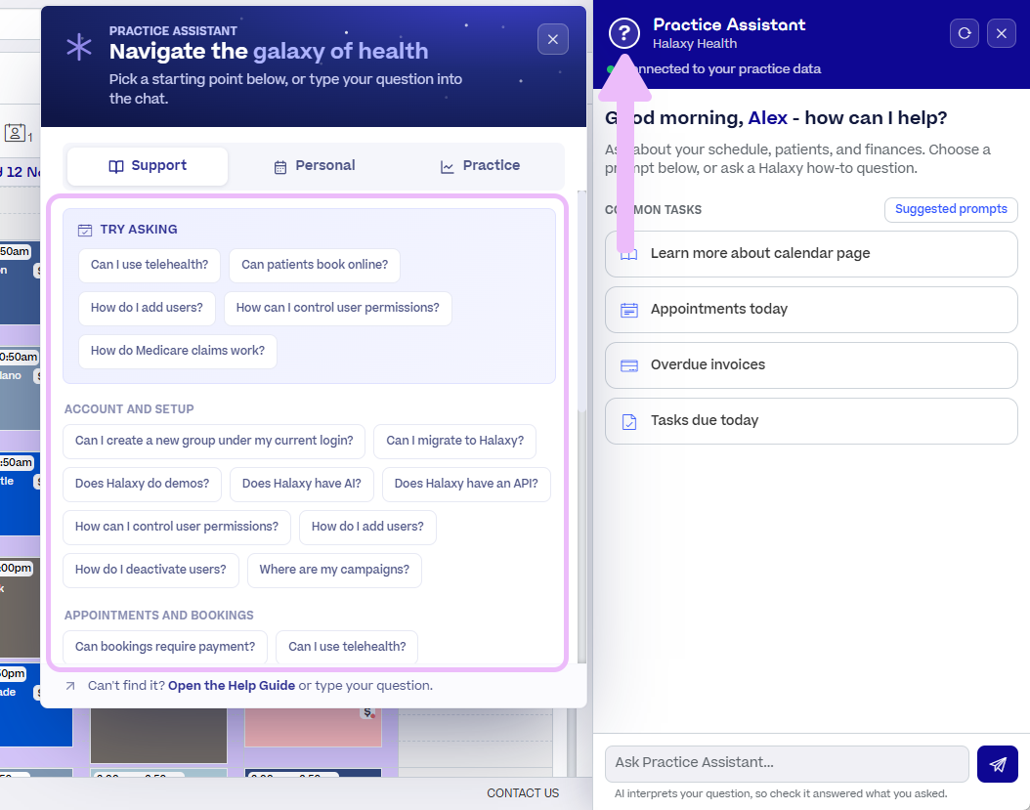This screenshot has width=1030, height=810.
Task: Refresh the Practice Assistant conversation
Action: pos(965,33)
